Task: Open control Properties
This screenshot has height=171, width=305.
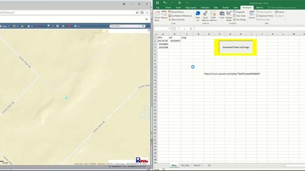Action: click(x=239, y=12)
